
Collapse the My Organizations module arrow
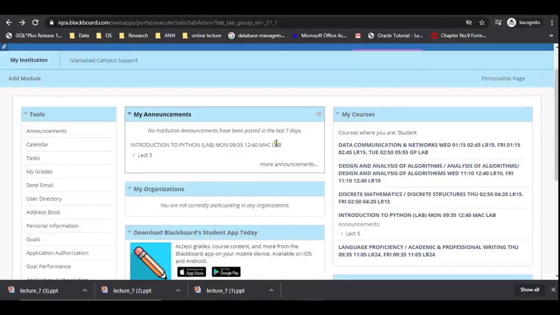129,189
